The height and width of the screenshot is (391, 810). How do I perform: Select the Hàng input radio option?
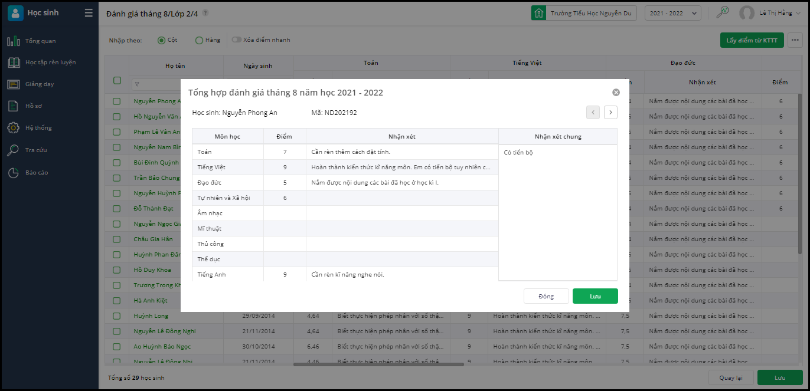tap(199, 40)
